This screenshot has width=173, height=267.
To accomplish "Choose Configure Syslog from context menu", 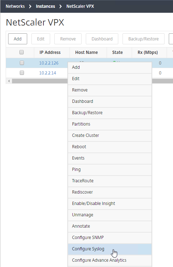I will click(110, 249).
